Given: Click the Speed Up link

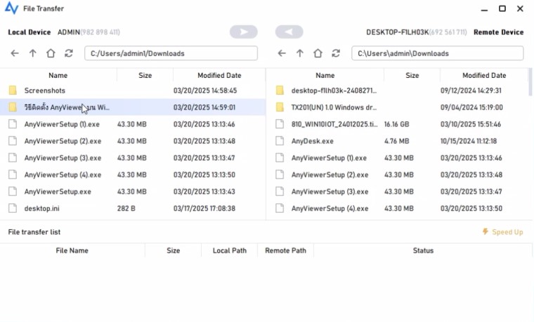Looking at the screenshot, I should (x=507, y=232).
